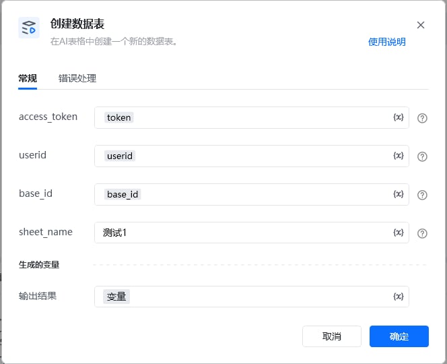Viewport: 447px width, 364px height.
Task: Select the token variable tag
Action: (119, 117)
